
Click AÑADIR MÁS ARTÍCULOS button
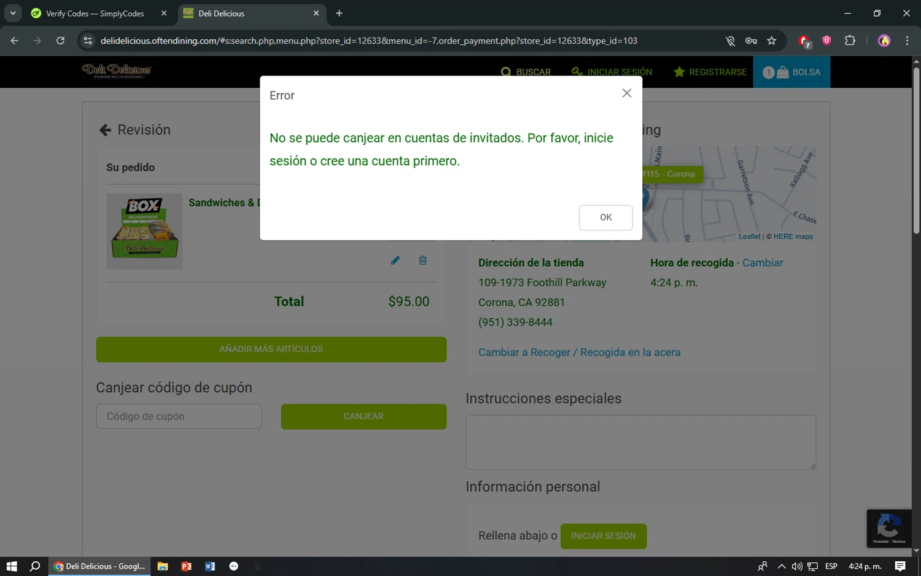point(271,349)
